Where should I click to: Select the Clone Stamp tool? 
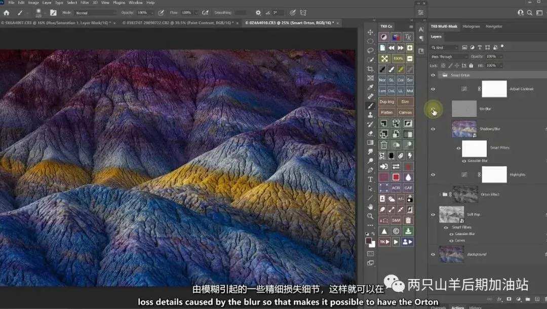point(370,115)
